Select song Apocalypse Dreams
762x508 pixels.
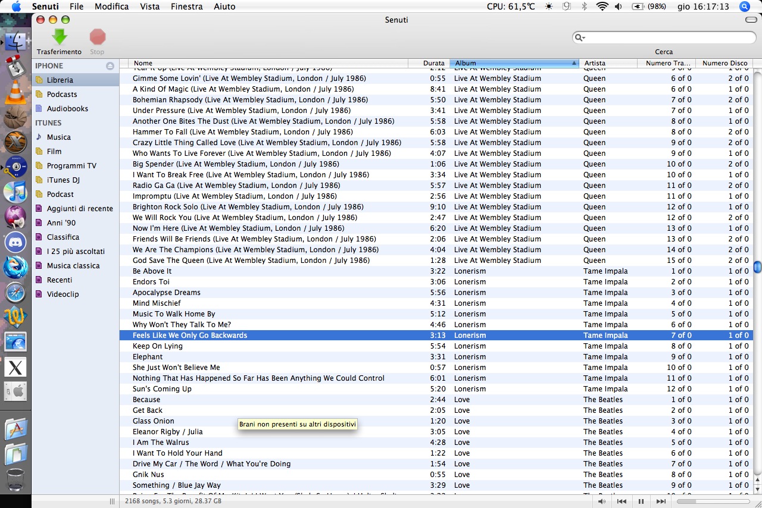pyautogui.click(x=436, y=293)
